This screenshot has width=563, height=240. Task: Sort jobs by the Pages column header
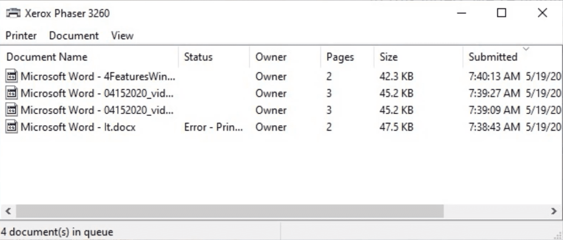click(339, 57)
